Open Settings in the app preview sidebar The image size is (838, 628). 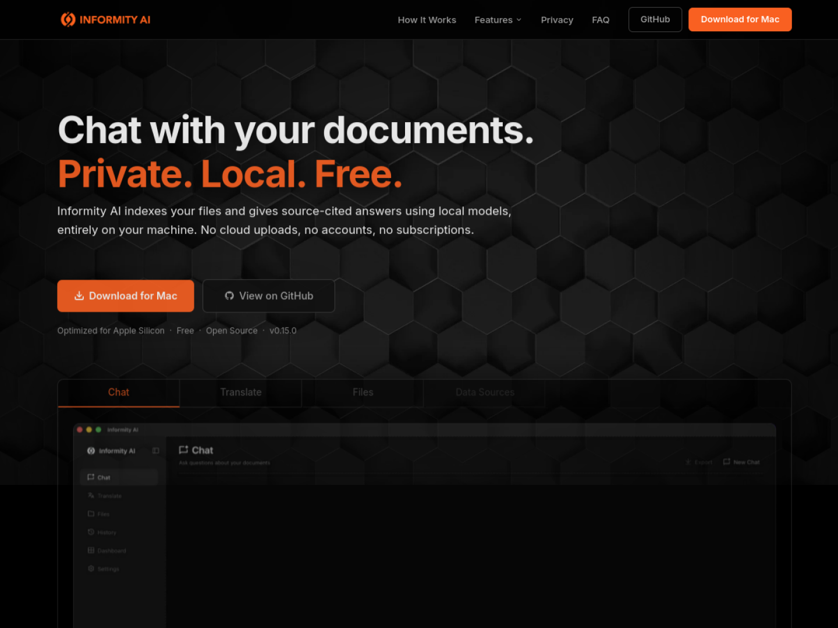(119, 569)
